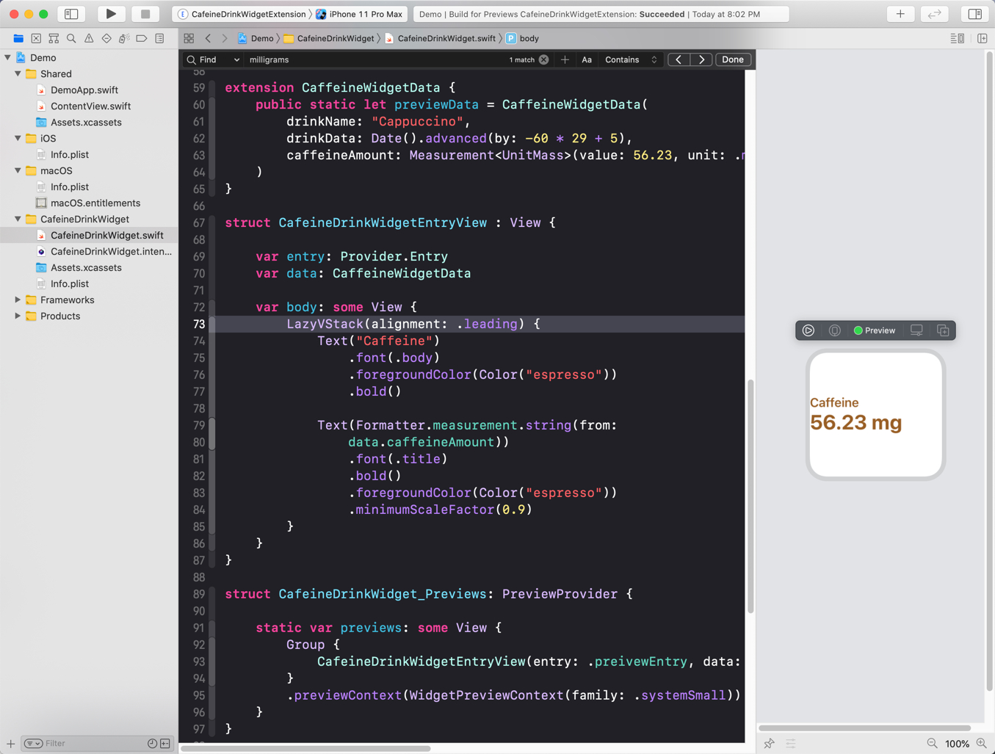
Task: Open the Symbol navigator
Action: point(54,38)
